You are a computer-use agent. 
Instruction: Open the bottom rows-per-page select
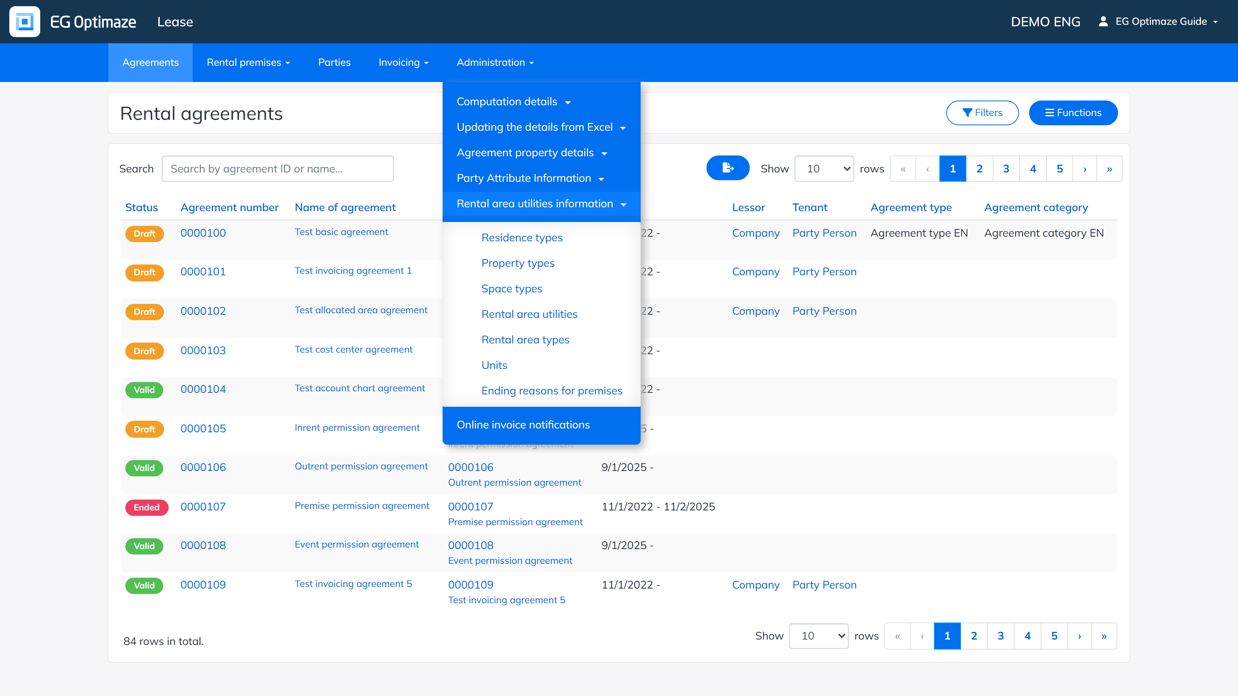pyautogui.click(x=819, y=635)
